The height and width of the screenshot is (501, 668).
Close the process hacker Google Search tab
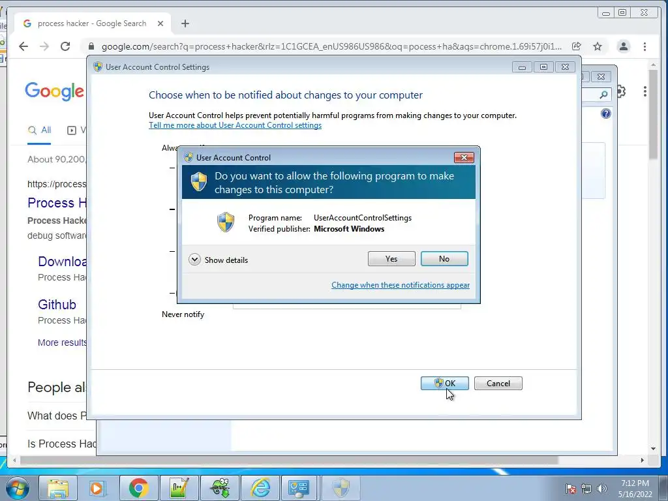160,23
